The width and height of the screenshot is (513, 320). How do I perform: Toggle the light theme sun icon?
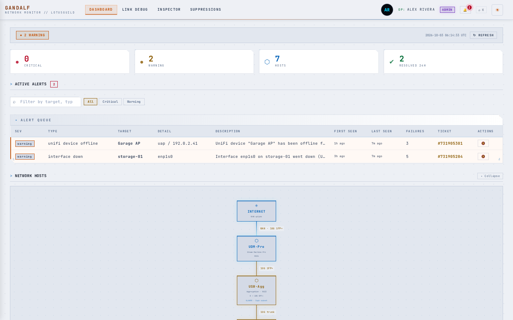click(497, 10)
